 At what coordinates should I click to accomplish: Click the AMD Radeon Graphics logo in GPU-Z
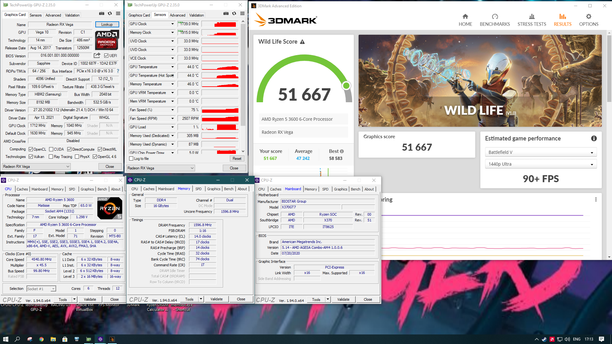(x=107, y=40)
